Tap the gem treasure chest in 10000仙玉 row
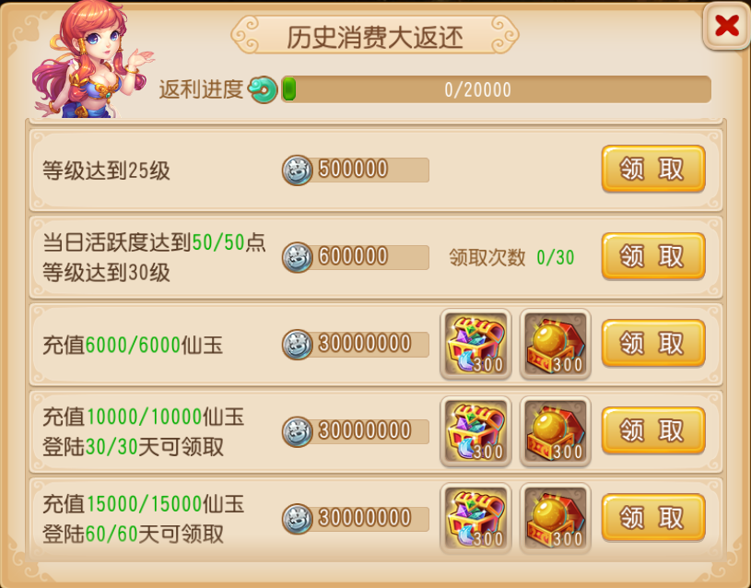The width and height of the screenshot is (751, 588). coord(475,430)
